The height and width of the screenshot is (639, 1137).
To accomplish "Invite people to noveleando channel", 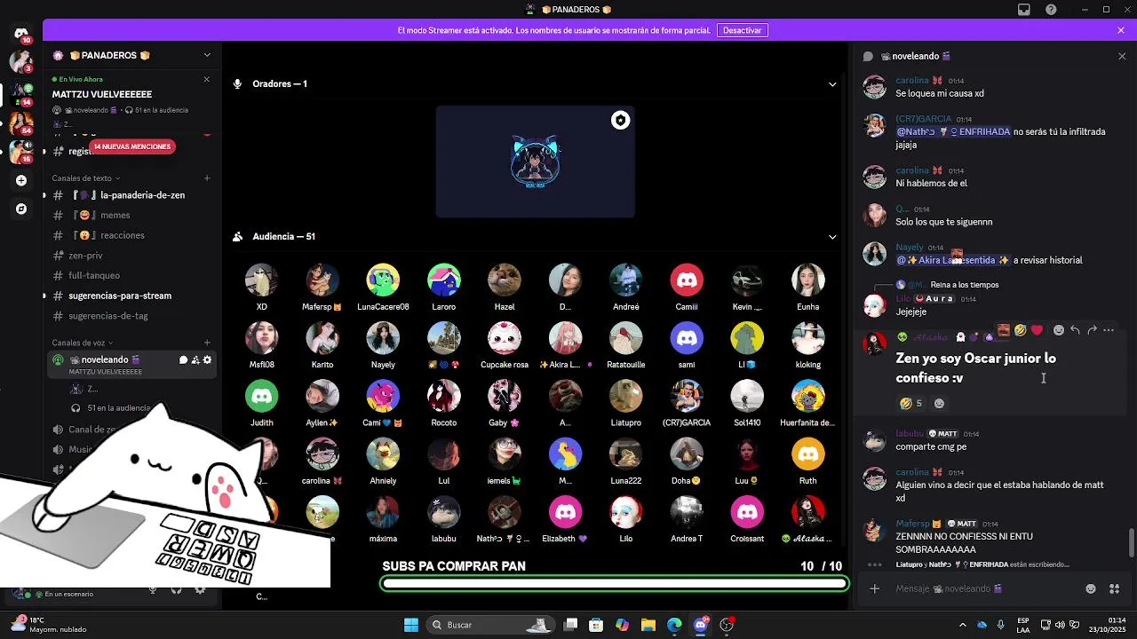I will tap(195, 360).
